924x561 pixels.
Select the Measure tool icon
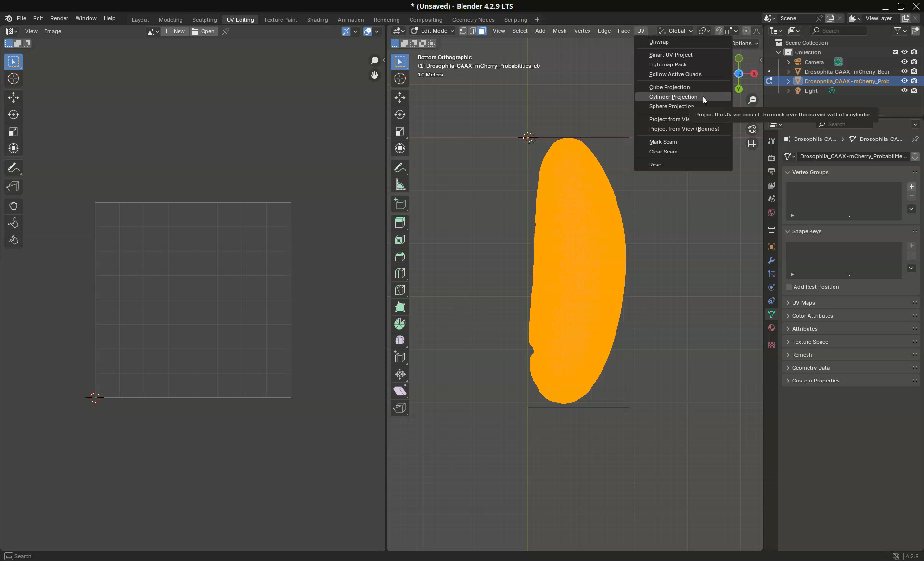399,185
